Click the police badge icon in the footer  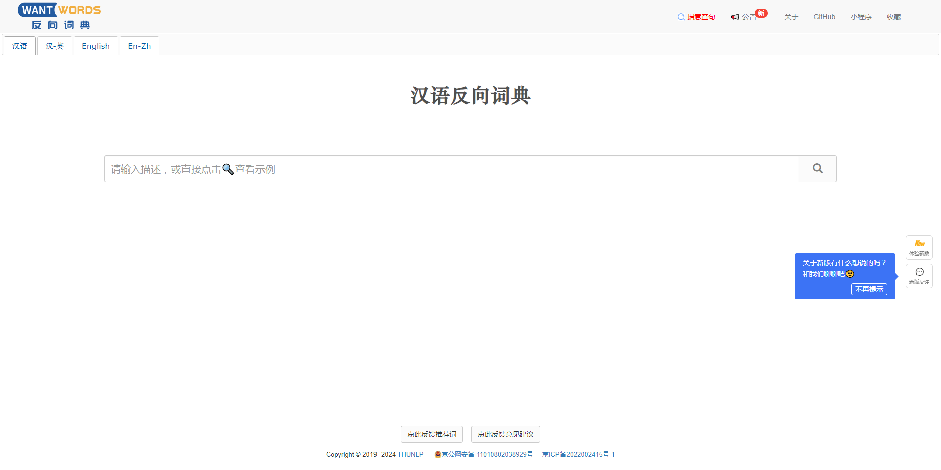438,455
